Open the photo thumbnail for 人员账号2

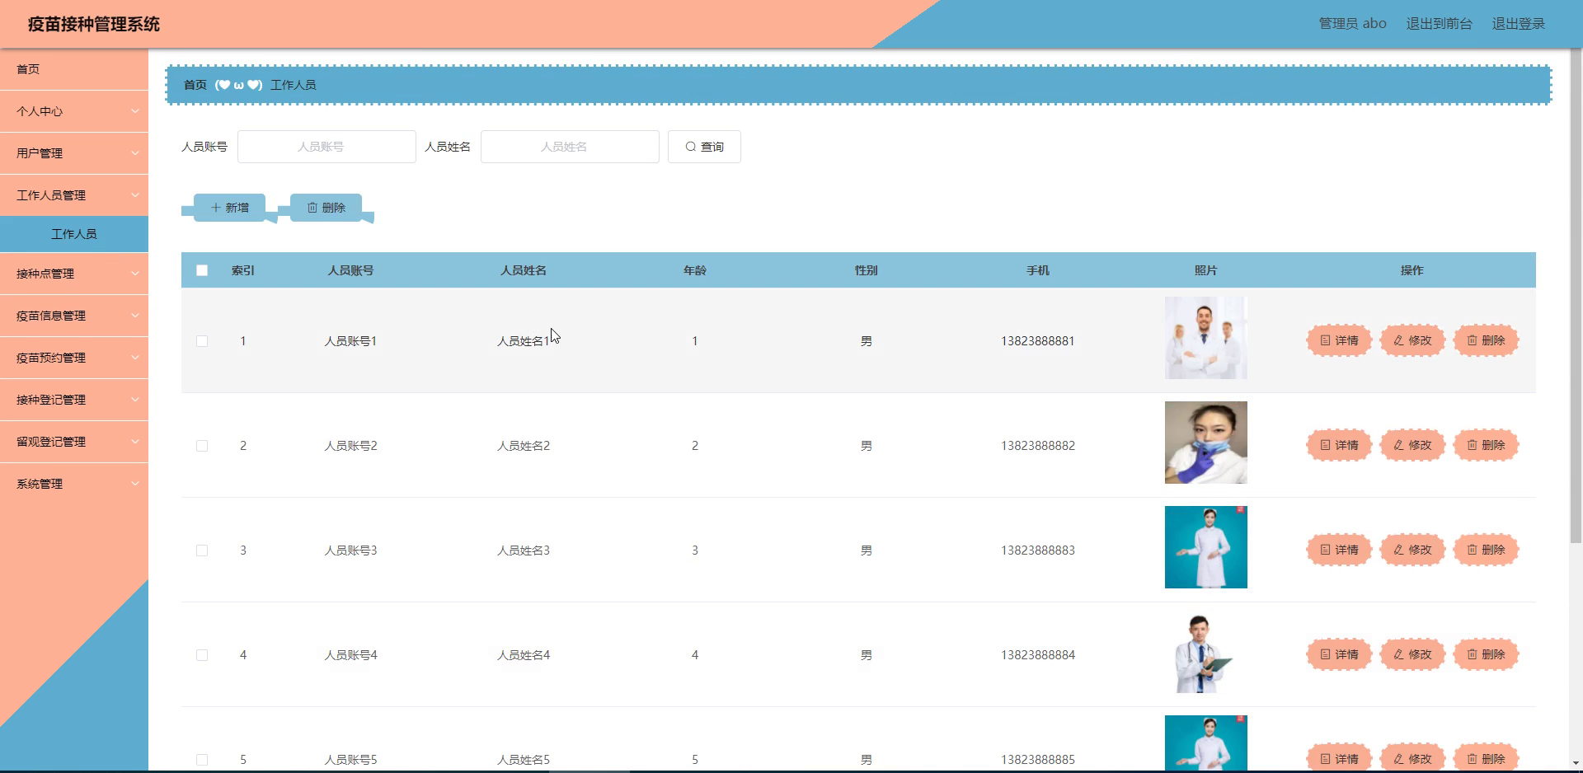tap(1205, 443)
